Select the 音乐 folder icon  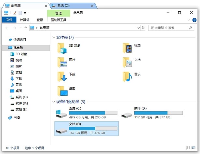(x=127, y=77)
